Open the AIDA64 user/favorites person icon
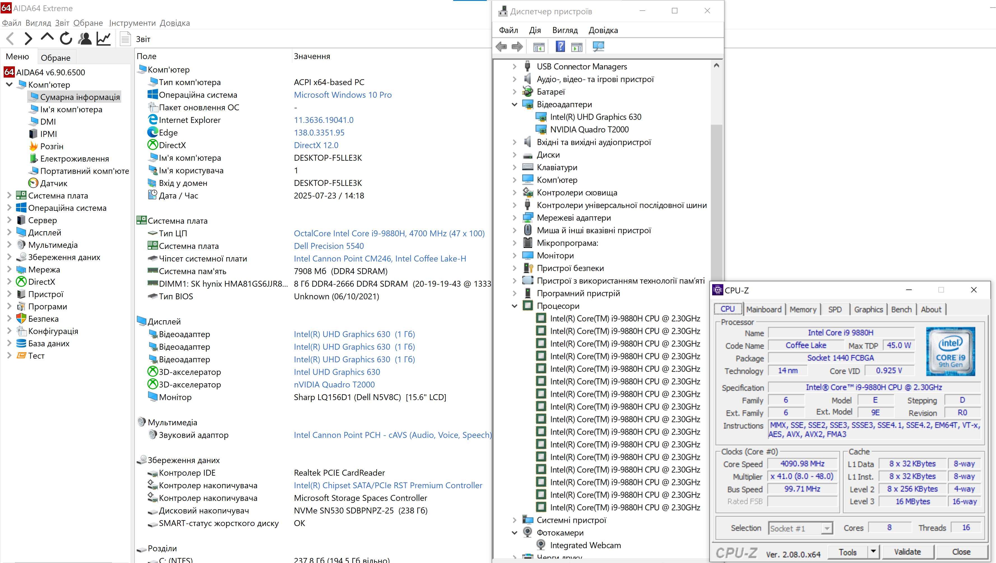 (85, 38)
